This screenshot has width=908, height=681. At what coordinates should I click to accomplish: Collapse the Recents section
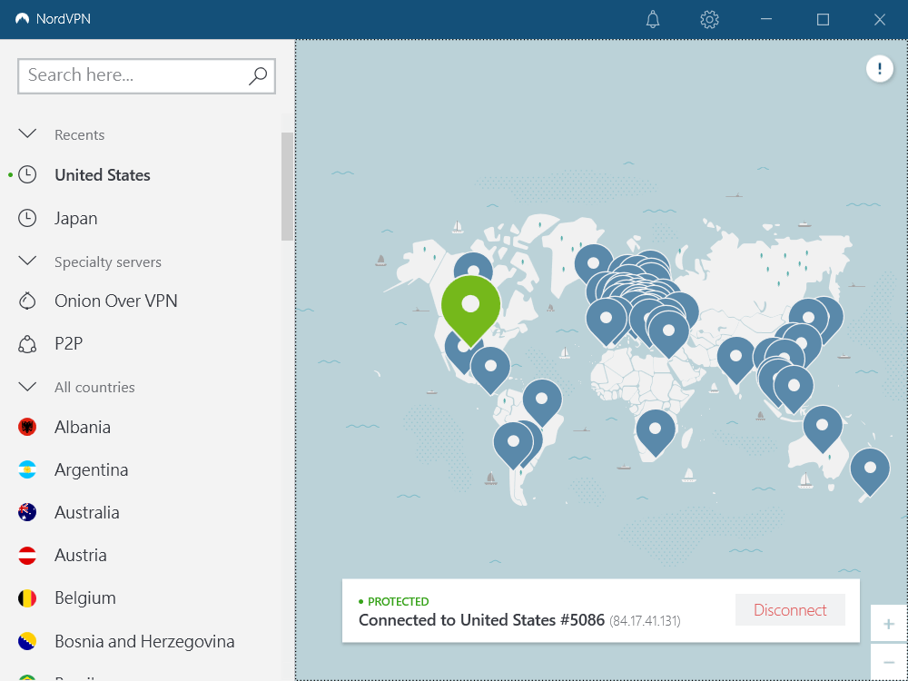coord(27,133)
